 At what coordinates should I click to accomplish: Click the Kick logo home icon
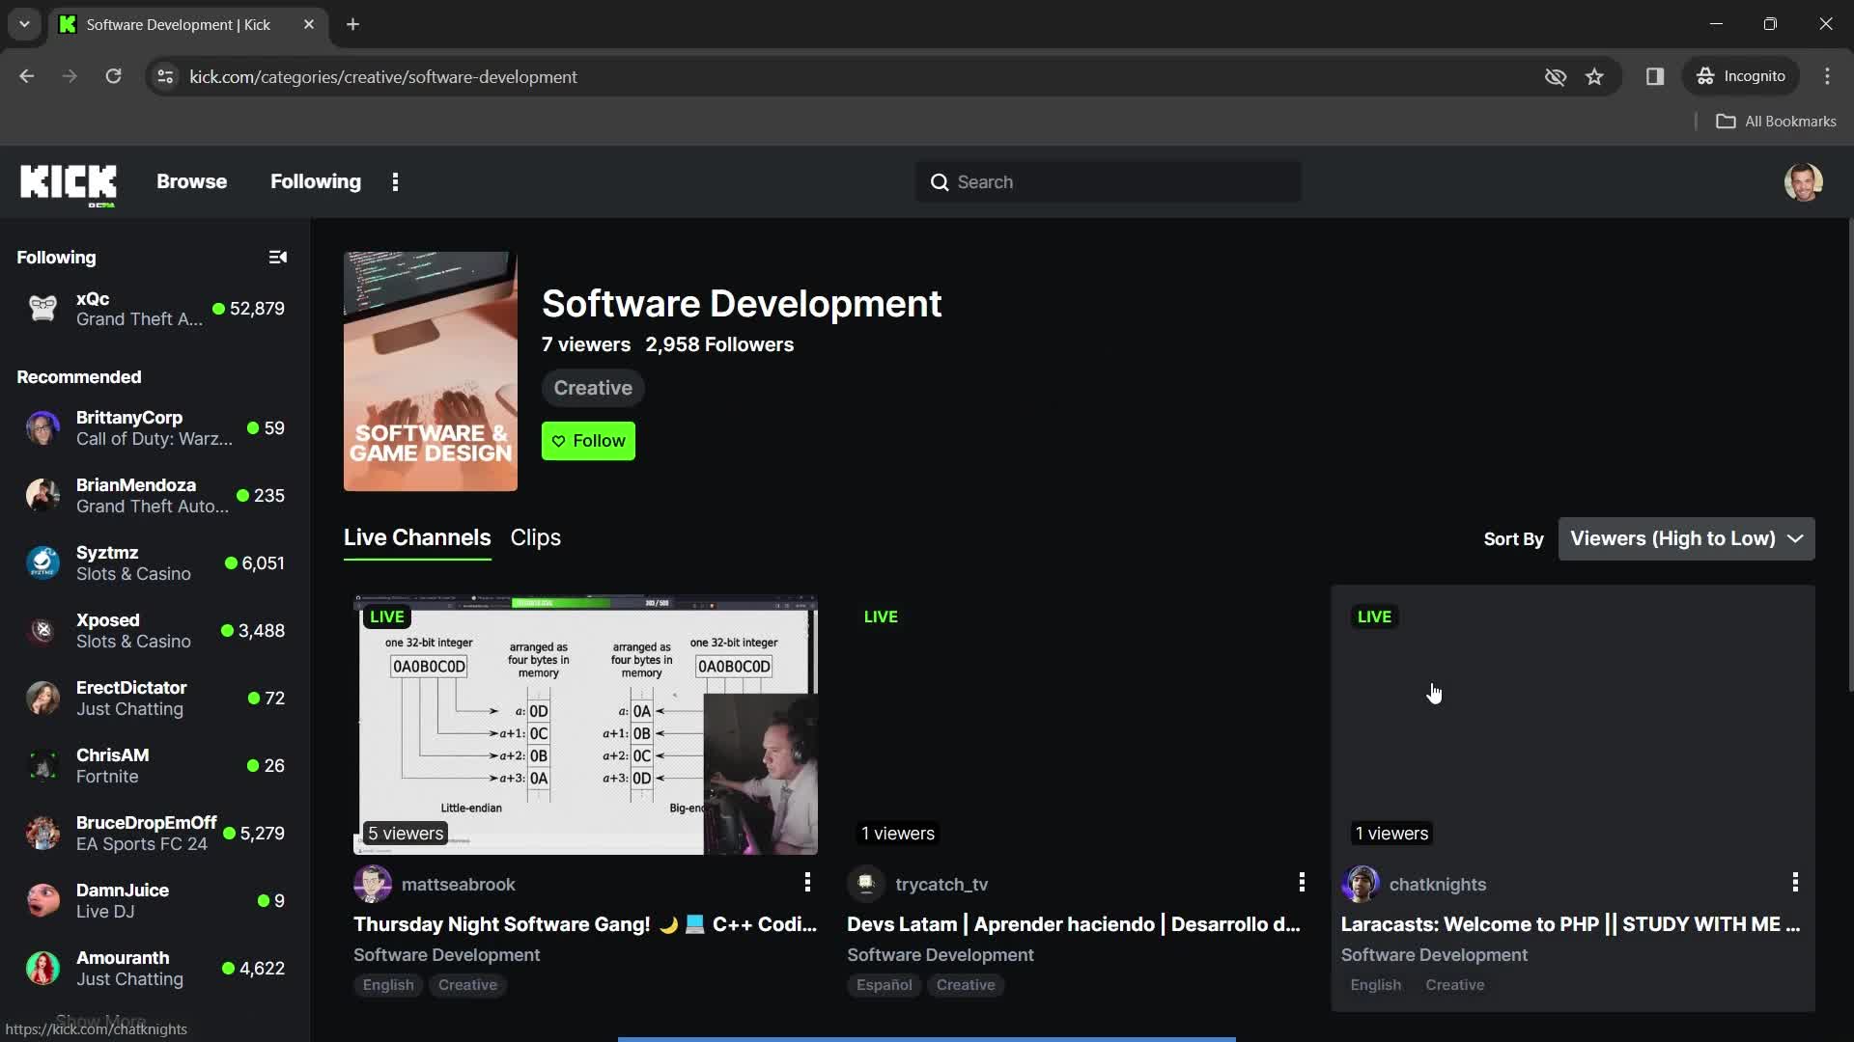69,182
